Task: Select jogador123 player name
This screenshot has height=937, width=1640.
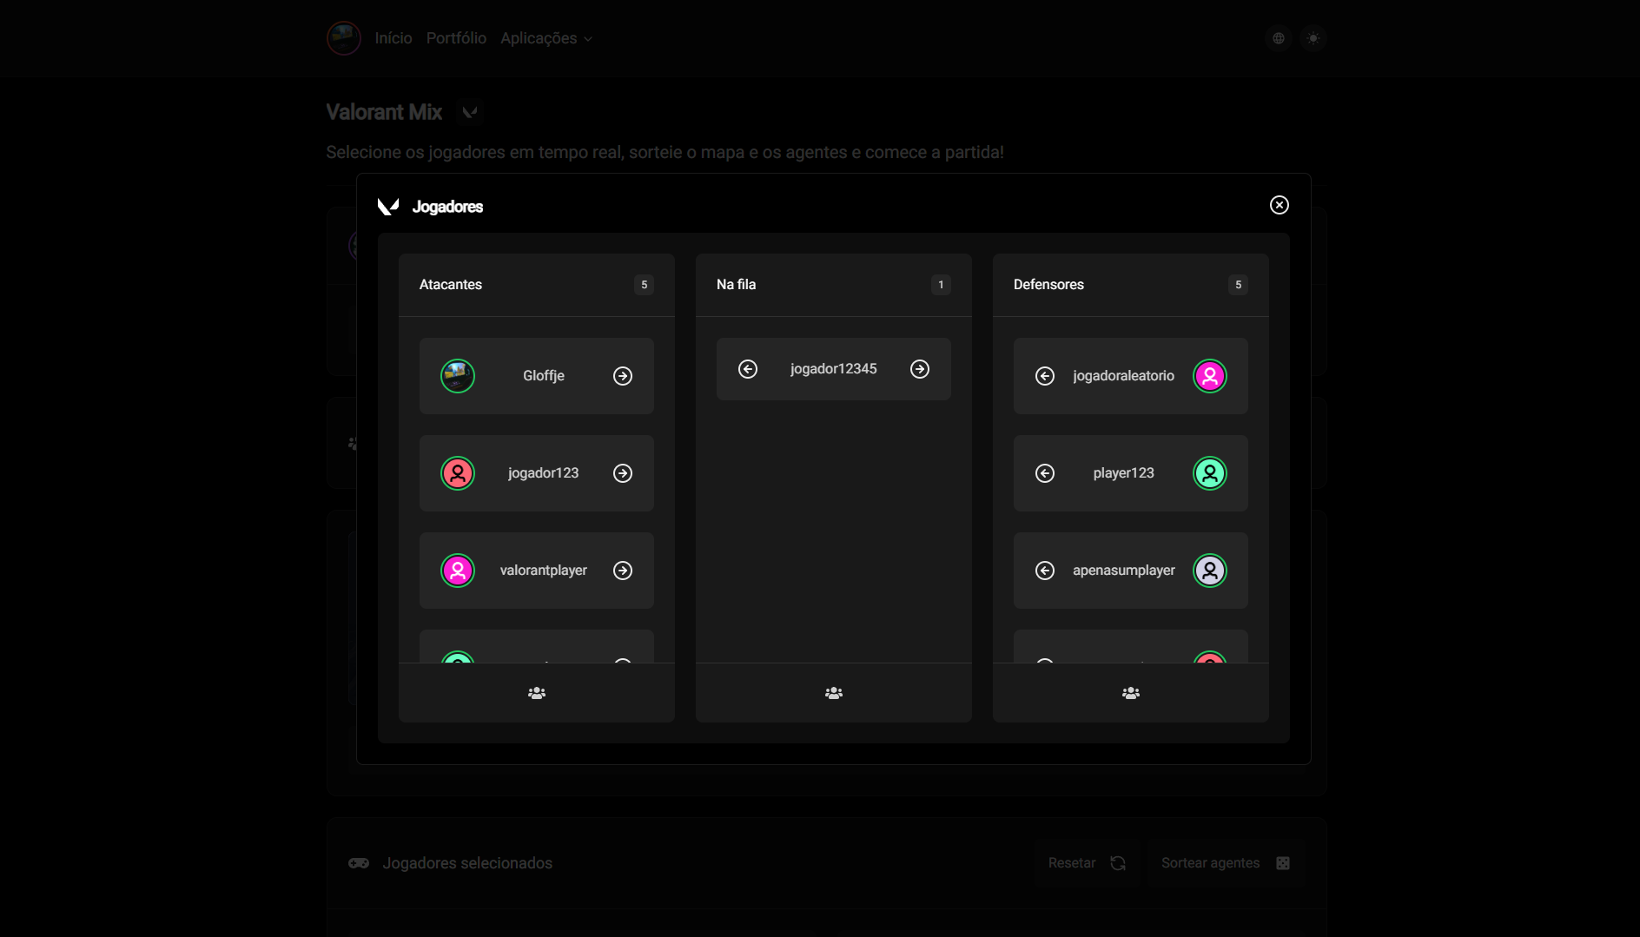Action: pos(544,473)
